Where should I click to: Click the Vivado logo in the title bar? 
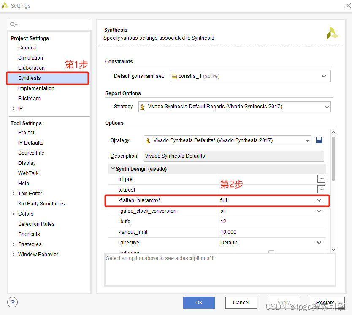click(5, 5)
